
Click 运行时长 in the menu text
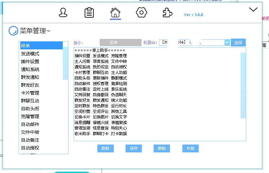[x=119, y=106]
